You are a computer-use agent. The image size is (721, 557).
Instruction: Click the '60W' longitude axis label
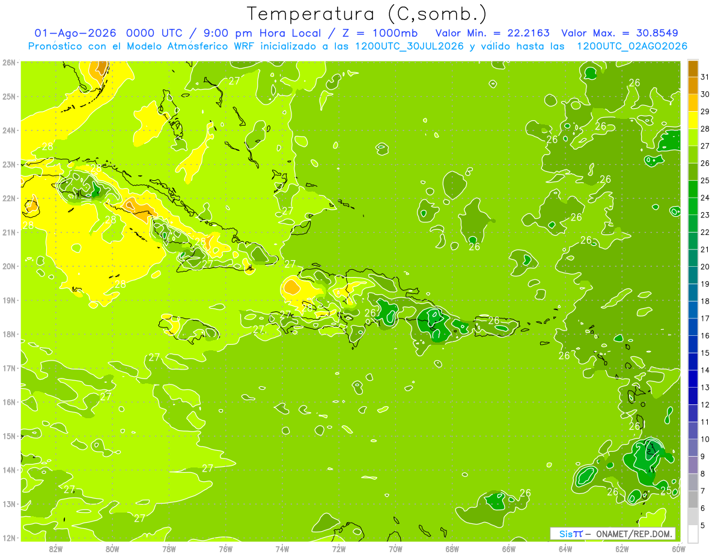tap(678, 549)
